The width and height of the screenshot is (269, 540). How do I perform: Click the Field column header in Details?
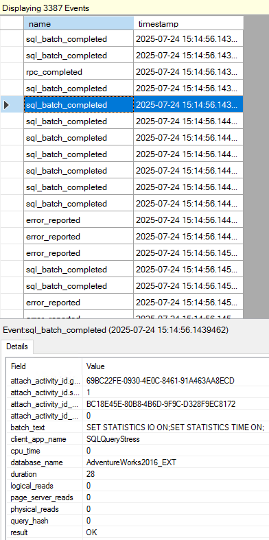[x=44, y=366]
